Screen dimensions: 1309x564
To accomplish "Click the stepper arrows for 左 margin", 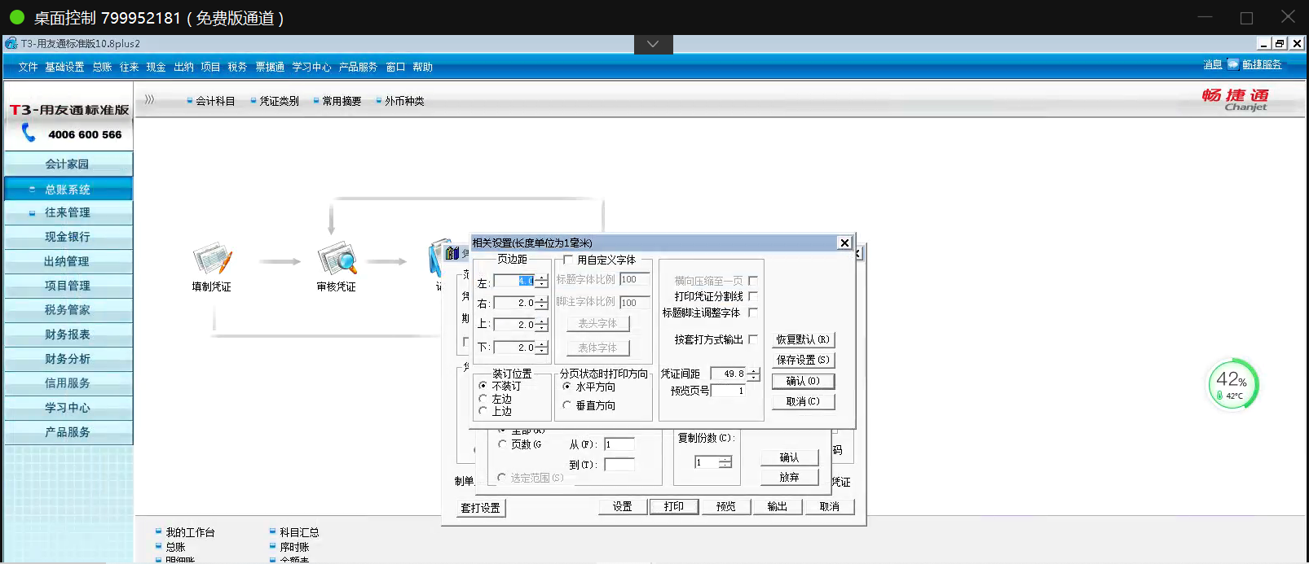I will (542, 282).
